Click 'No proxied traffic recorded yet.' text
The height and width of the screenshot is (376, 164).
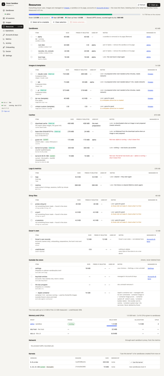(42, 346)
